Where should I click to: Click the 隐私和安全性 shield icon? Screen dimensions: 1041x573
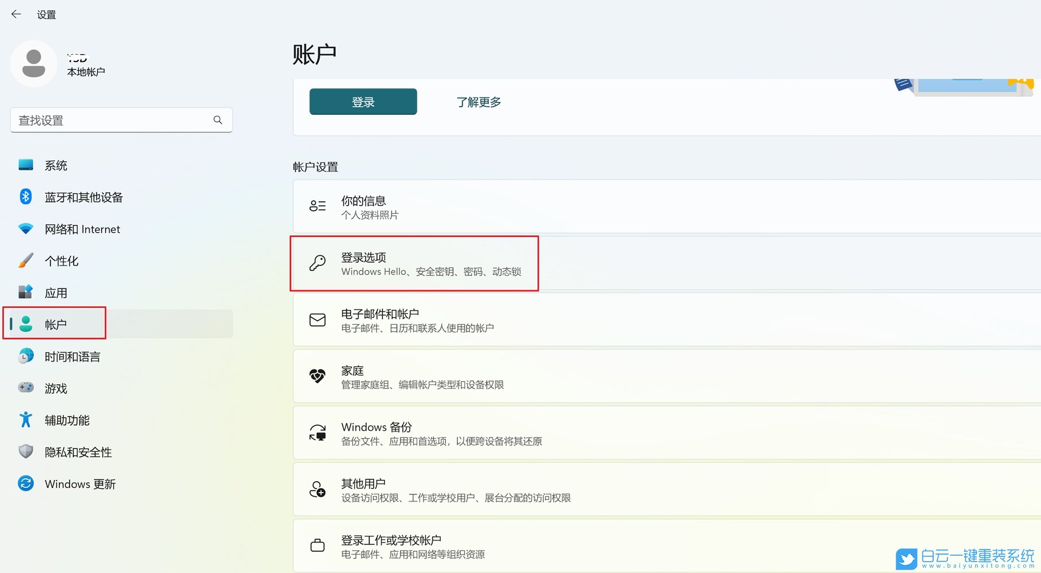(x=25, y=451)
